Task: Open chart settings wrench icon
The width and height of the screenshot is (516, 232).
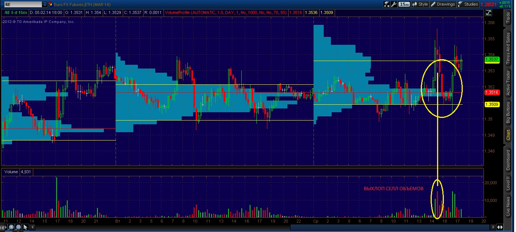Action: (x=394, y=4)
